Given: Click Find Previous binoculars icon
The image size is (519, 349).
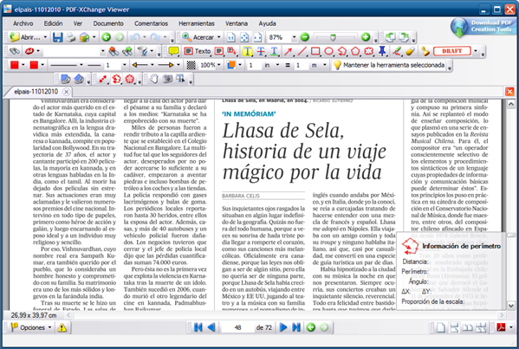Looking at the screenshot, I should 114,51.
